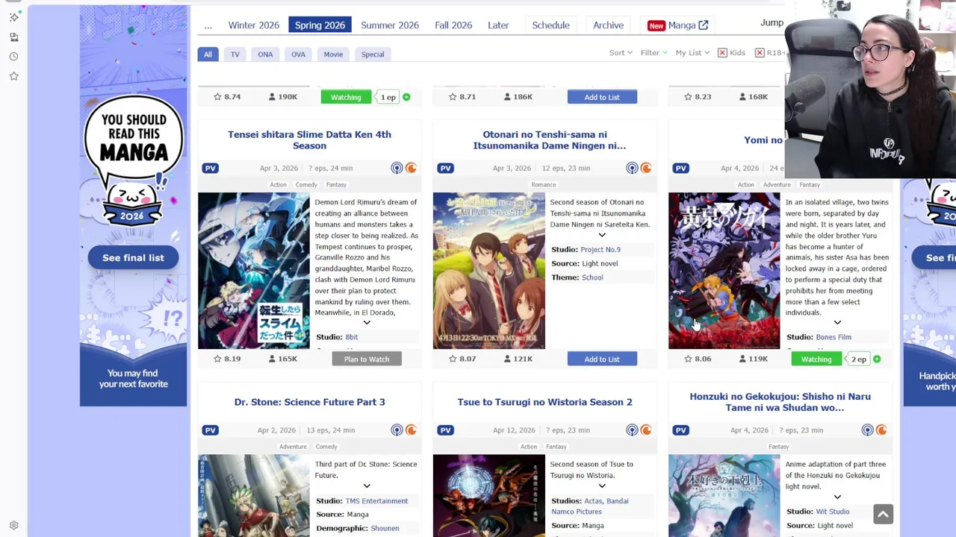
Task: Open Dr. Stone: Science Future Part 3 title
Action: tap(309, 402)
